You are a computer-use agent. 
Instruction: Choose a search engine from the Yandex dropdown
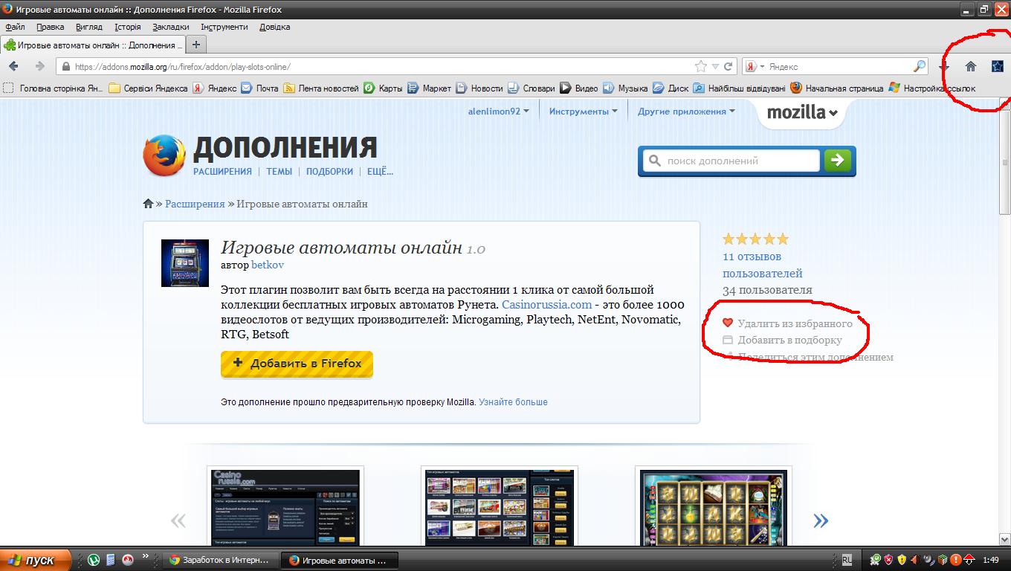pos(755,66)
